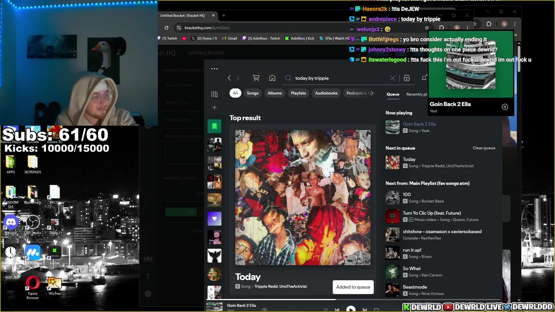Reload the BracketHQ page

point(166,28)
